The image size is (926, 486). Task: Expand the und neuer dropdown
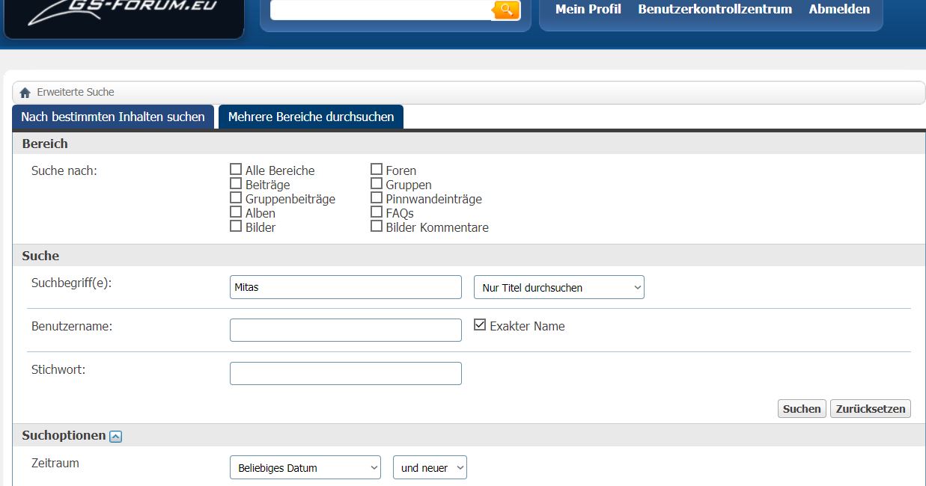[x=430, y=467]
